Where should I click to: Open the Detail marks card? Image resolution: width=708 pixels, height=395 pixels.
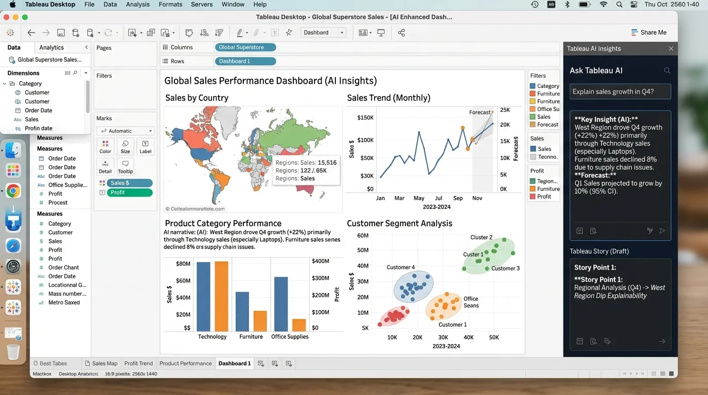click(x=105, y=167)
